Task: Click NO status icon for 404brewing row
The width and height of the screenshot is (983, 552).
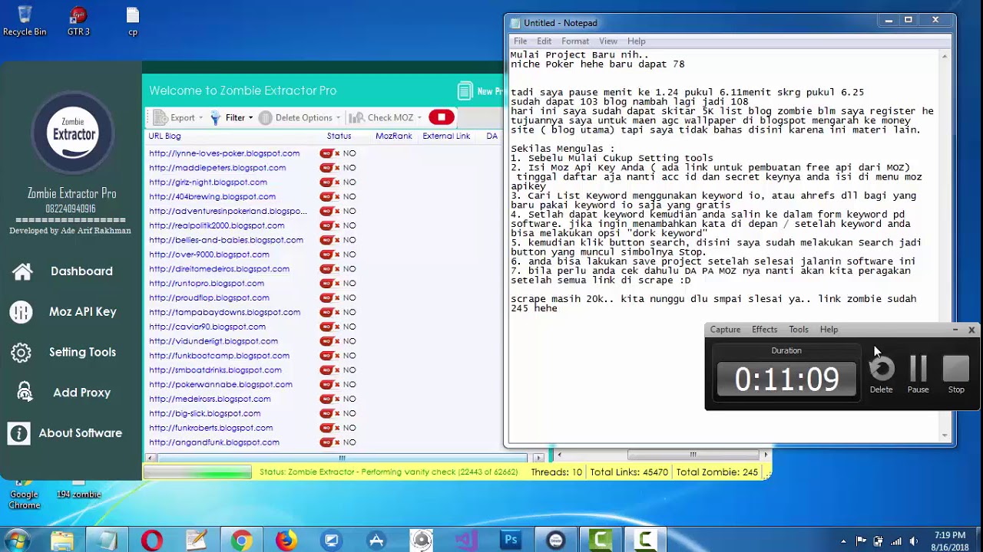Action: (330, 197)
